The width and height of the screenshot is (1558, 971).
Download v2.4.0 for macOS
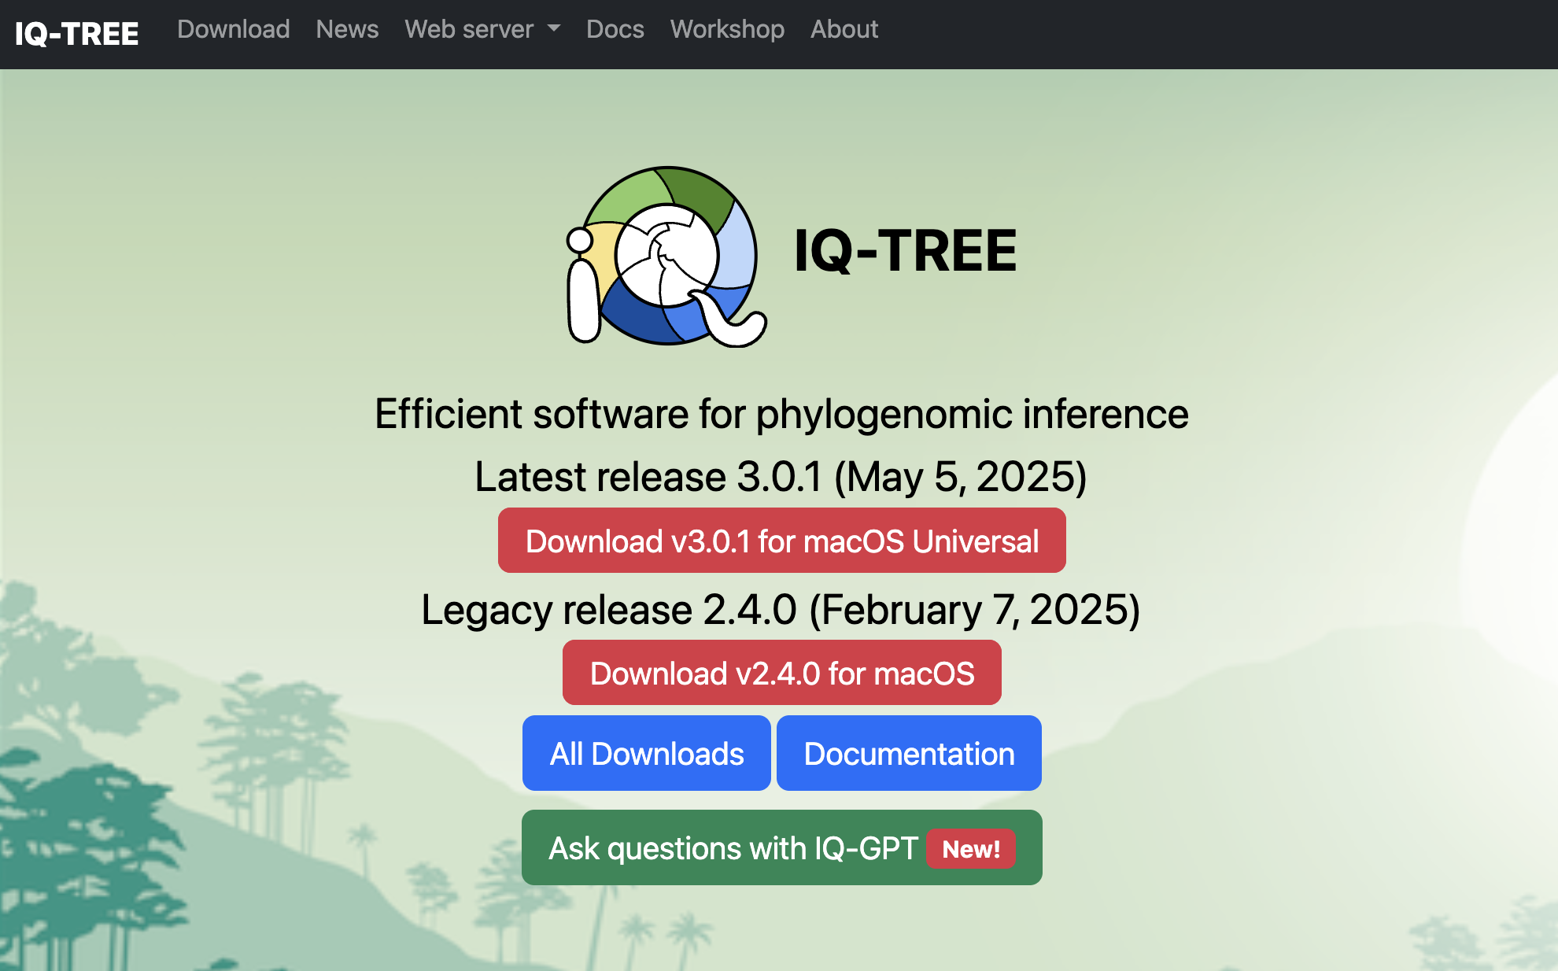781,673
